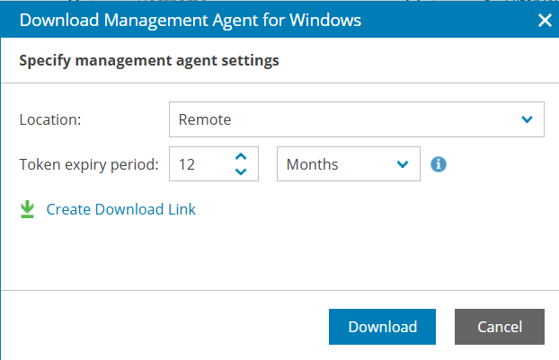Click the Token expiry period label
This screenshot has width=559, height=360.
pos(89,164)
